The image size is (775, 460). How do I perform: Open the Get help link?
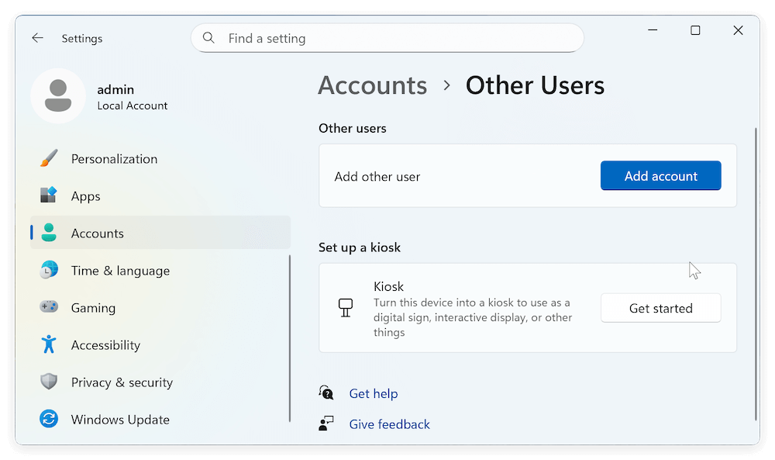373,393
